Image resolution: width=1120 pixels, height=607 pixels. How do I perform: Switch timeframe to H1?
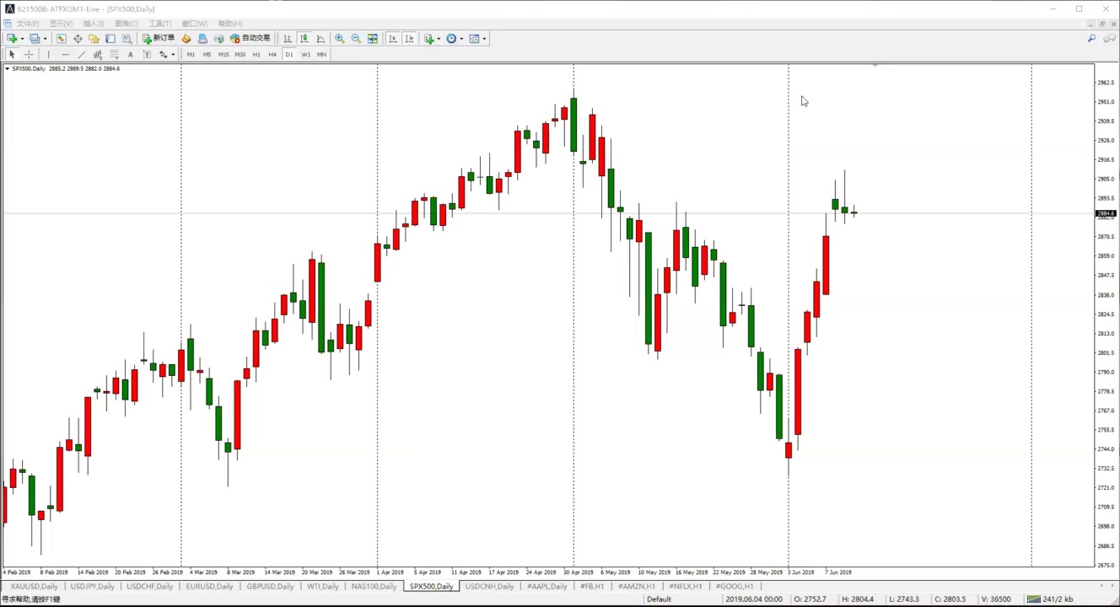coord(256,55)
